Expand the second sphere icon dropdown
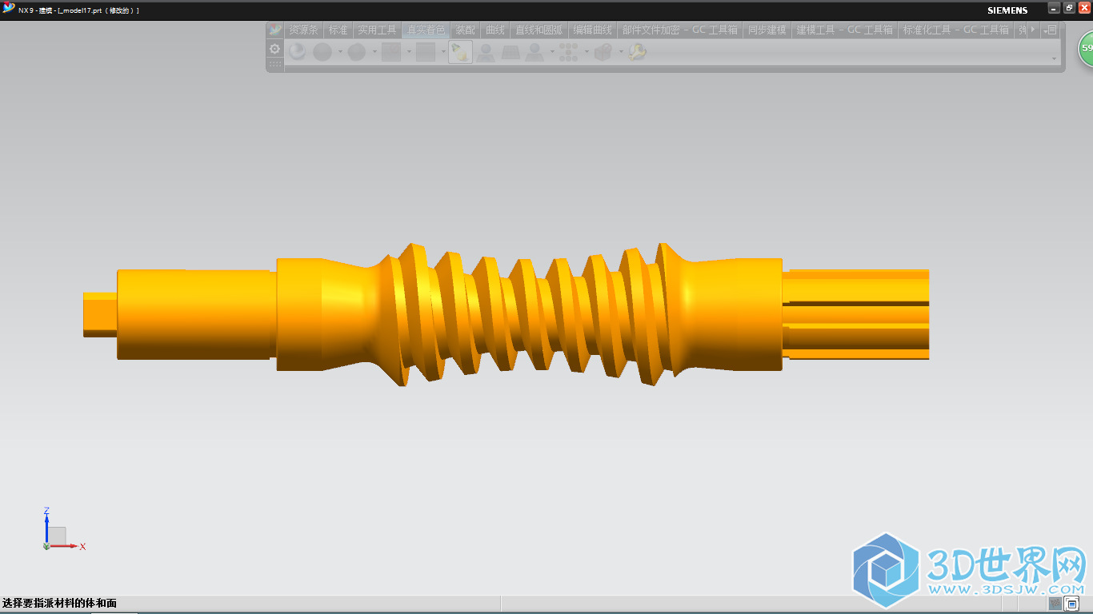Screen dimensions: 1093x614 pos(340,52)
